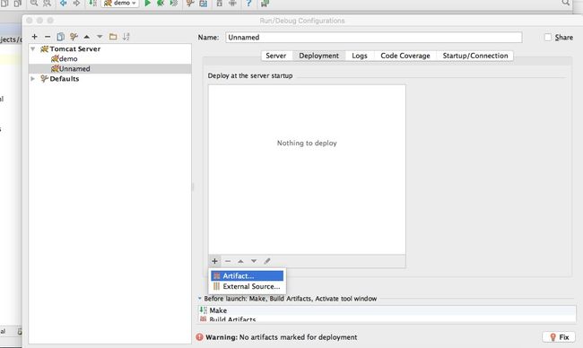
Task: Move configuration up in the list
Action: coord(87,37)
